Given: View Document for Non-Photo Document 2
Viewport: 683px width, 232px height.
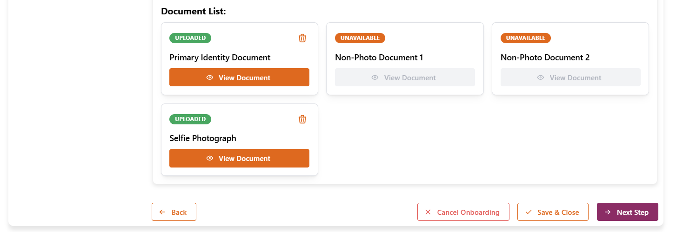Looking at the screenshot, I should (570, 77).
